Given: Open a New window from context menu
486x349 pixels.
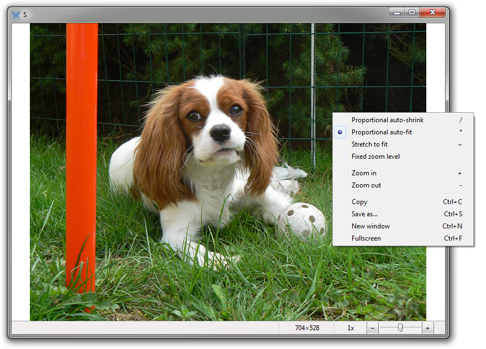Looking at the screenshot, I should pos(370,226).
